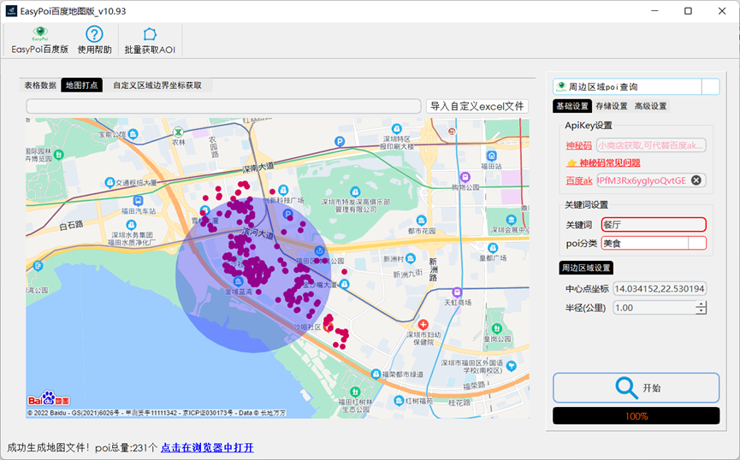740x460 pixels.
Task: Decrease the 半径(公里) value with the down arrow
Action: 702,311
